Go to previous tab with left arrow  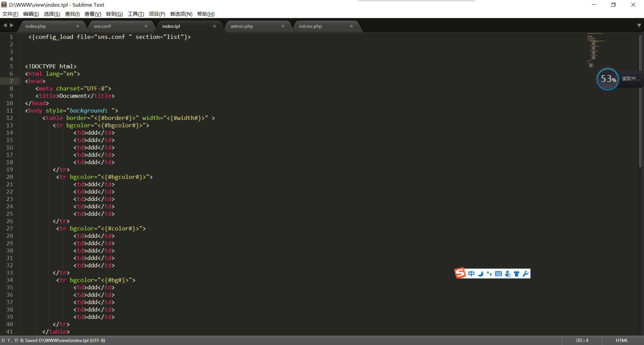point(5,25)
